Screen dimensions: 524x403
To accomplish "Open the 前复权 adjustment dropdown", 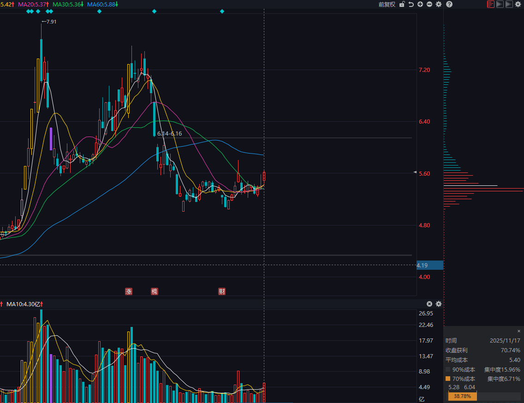I will tap(387, 4).
